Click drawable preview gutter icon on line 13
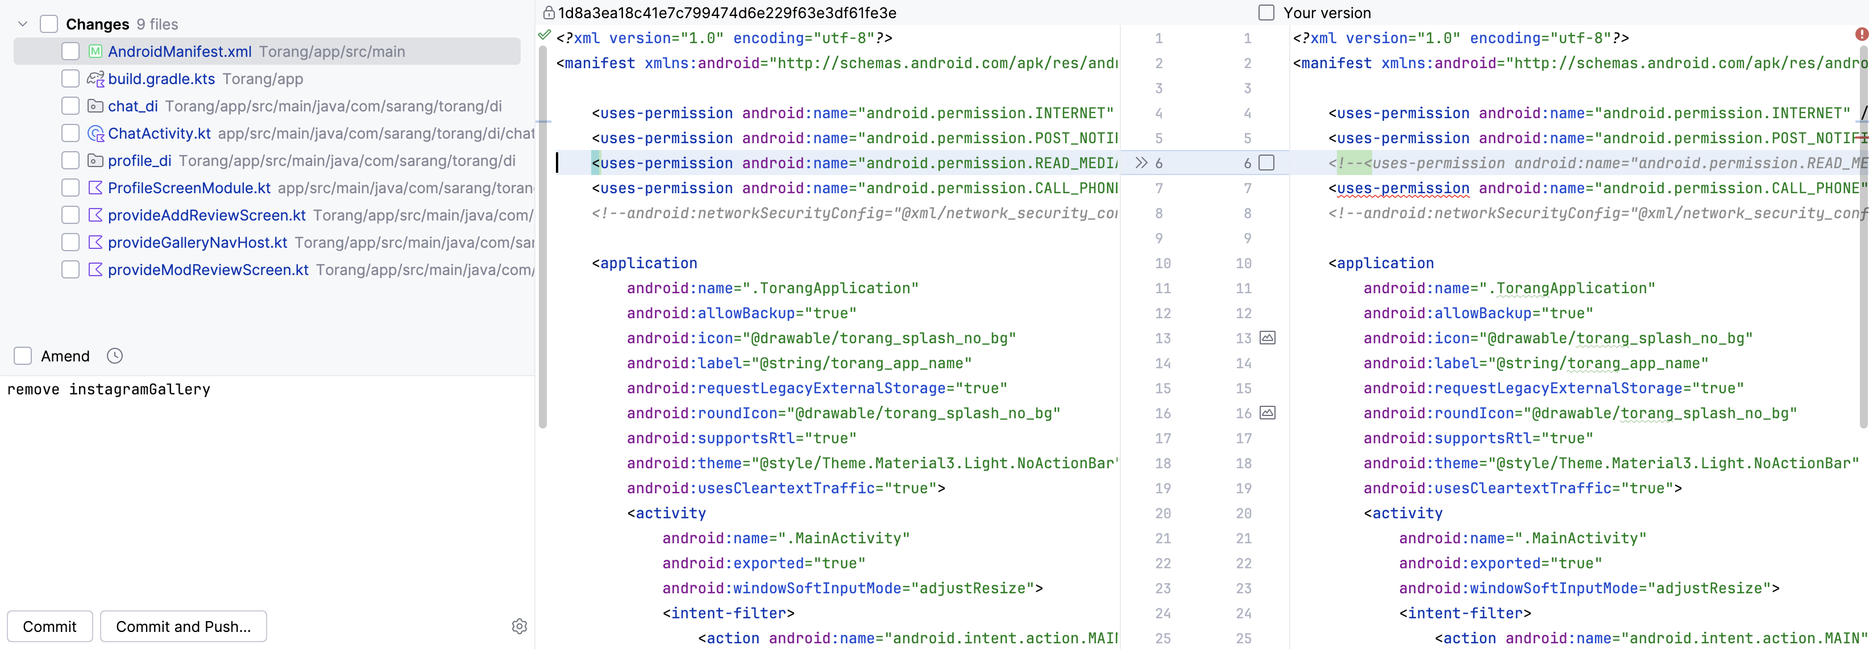This screenshot has height=649, width=1869. point(1268,338)
